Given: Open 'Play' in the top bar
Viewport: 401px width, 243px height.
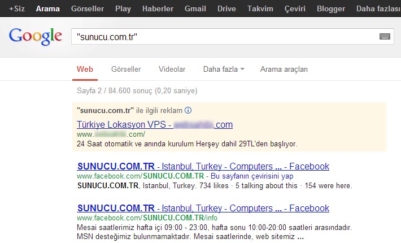Looking at the screenshot, I should 123,8.
